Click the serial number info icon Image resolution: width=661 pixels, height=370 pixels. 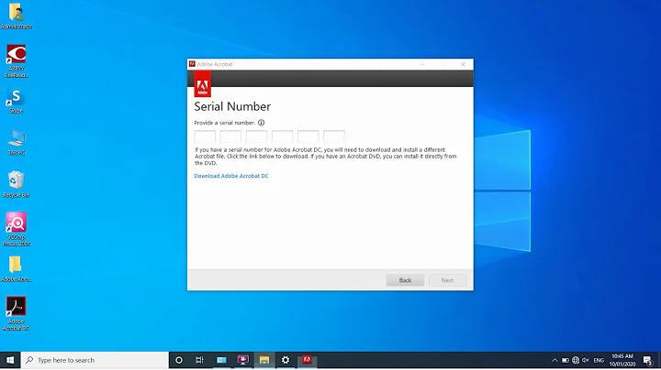(261, 123)
